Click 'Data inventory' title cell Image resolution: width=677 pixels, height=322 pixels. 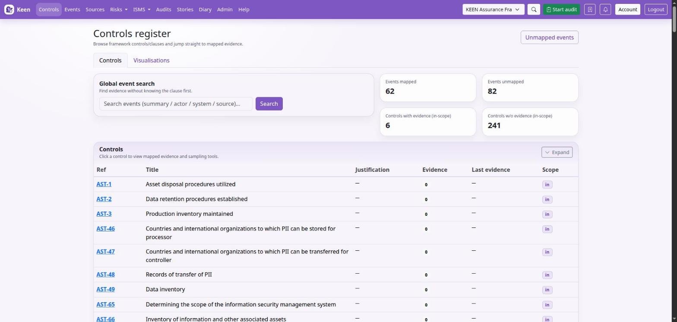(x=165, y=289)
